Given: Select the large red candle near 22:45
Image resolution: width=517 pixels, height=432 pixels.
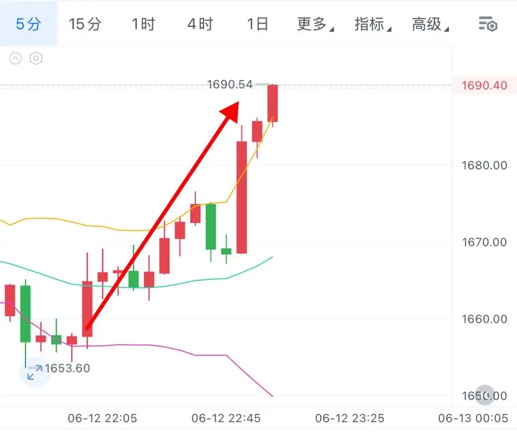Looking at the screenshot, I should point(242,197).
